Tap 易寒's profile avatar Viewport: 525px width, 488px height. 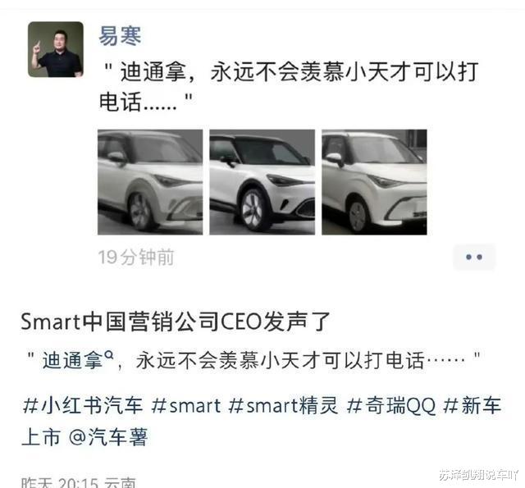click(x=56, y=49)
